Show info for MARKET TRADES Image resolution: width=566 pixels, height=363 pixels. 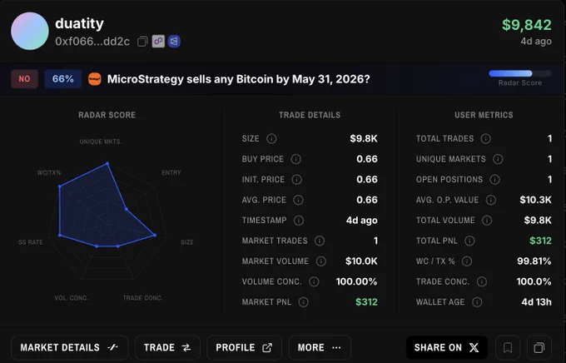click(320, 241)
